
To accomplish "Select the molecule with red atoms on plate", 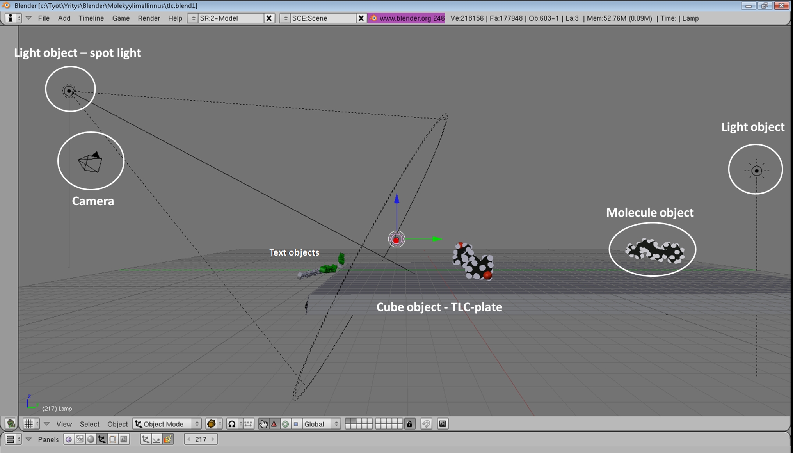I will tap(473, 261).
